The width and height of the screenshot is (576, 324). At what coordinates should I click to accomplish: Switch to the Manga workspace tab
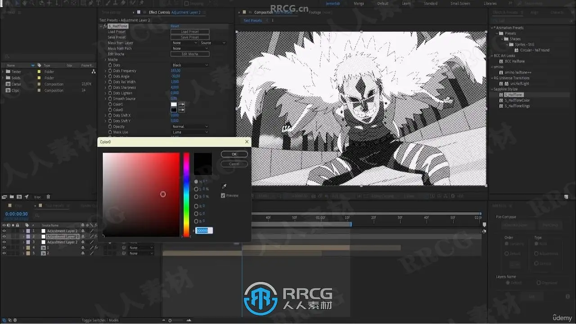click(x=359, y=4)
